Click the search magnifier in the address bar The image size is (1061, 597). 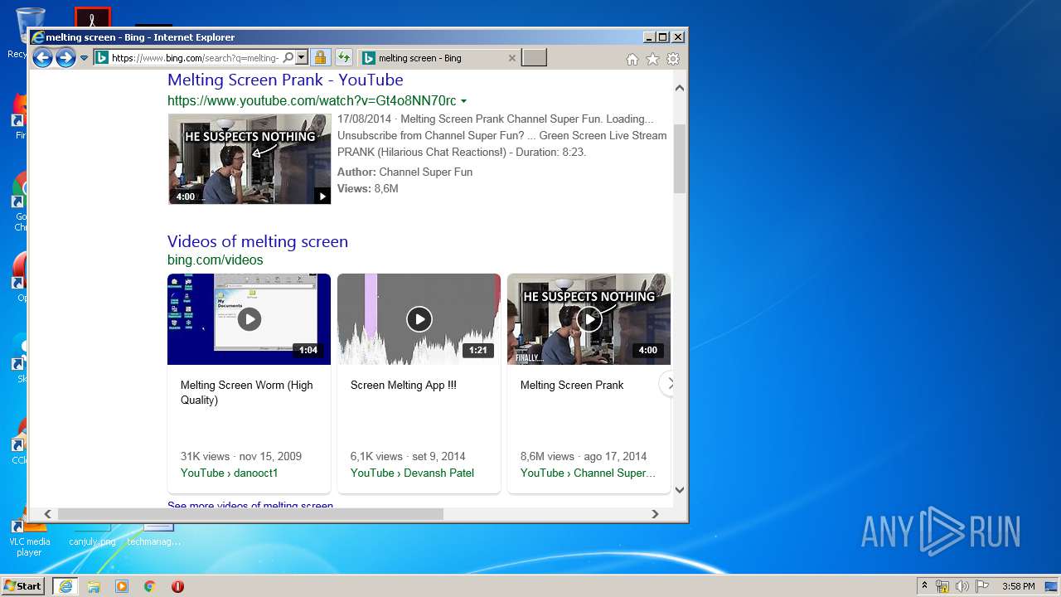(288, 58)
